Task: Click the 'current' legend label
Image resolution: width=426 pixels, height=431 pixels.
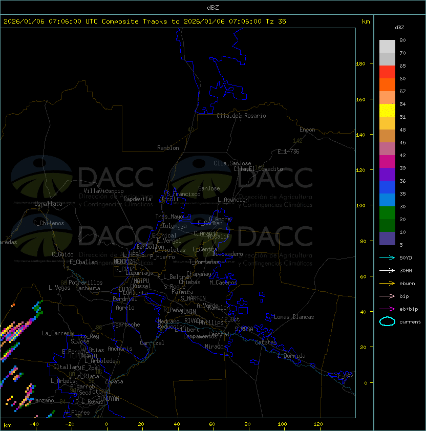Action: [410, 322]
